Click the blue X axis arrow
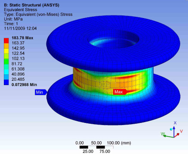Image resolution: width=188 pixels, height=162 pixels. (x=174, y=131)
